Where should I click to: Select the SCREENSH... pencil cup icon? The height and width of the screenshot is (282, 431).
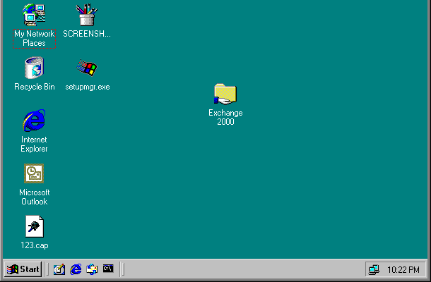[87, 14]
